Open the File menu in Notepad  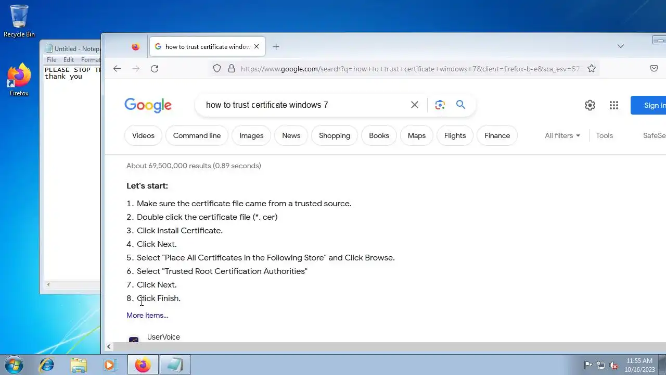click(x=52, y=60)
